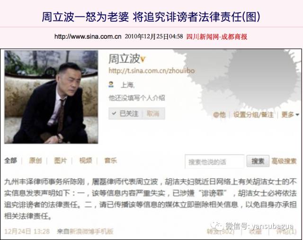303x240 pixels.
Task: Open 高级搜索 advanced search link
Action: (284, 161)
